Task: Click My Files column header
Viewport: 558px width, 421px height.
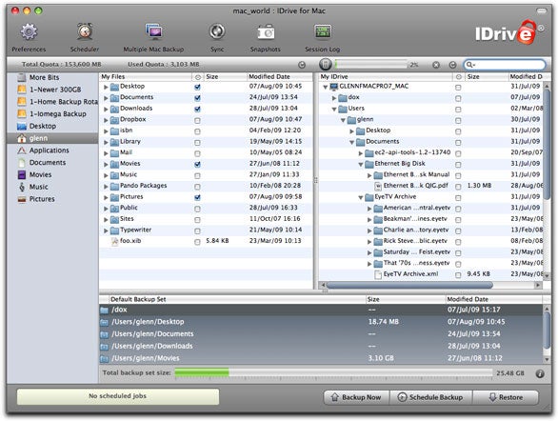Action: click(x=146, y=76)
